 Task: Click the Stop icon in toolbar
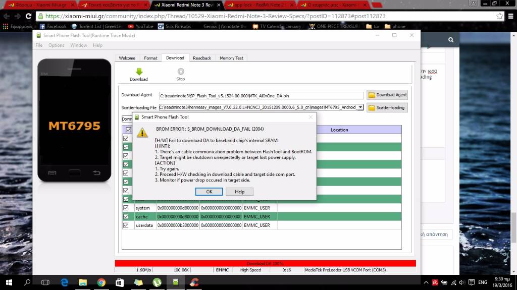tap(180, 72)
